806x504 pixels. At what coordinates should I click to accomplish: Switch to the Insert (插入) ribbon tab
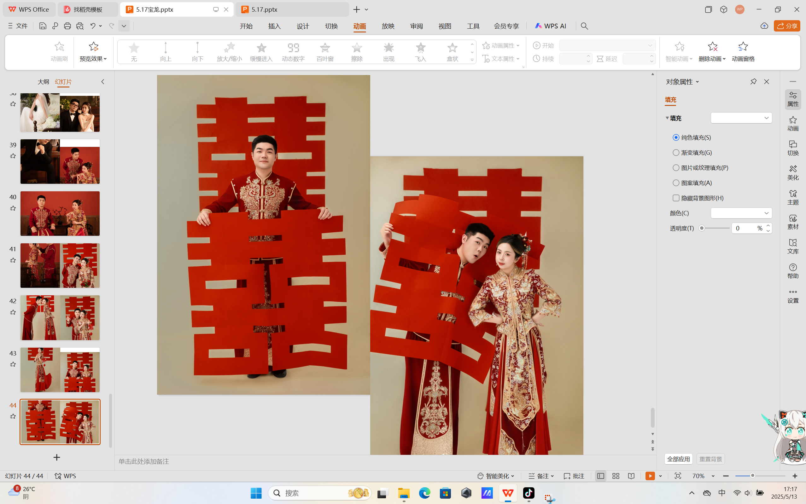tap(274, 26)
